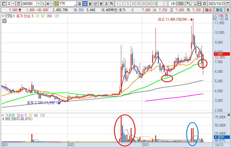The height and width of the screenshot is (148, 231).
Task: Open the stock code 040300 dropdown arrow
Action: pos(38,3)
